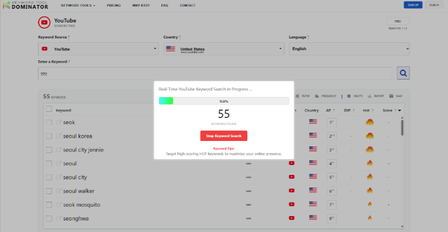The image size is (448, 232).
Task: Check the box for seoul korea
Action: tap(49, 136)
